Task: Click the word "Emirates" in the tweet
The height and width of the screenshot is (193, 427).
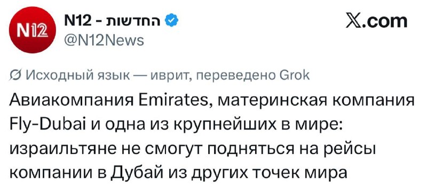Action: click(x=175, y=101)
